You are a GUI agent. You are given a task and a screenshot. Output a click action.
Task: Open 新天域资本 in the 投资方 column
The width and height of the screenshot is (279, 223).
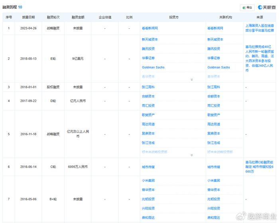tap(150, 39)
